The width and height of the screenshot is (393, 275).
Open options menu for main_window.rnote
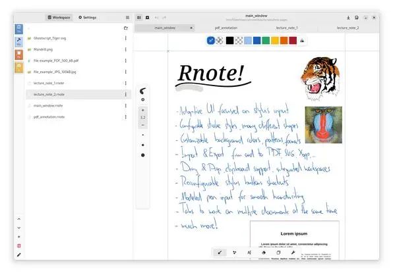[x=125, y=106]
